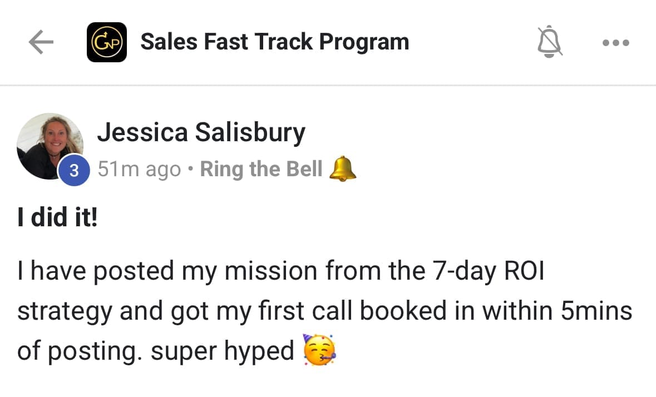This screenshot has width=656, height=397.
Task: Click the party face emoji
Action: [x=319, y=349]
